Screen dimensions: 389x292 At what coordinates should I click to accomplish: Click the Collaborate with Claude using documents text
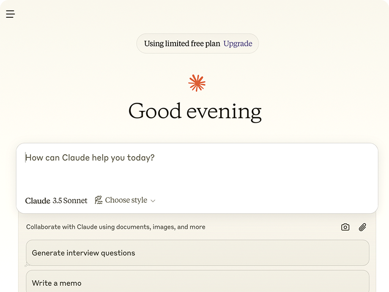(115, 227)
